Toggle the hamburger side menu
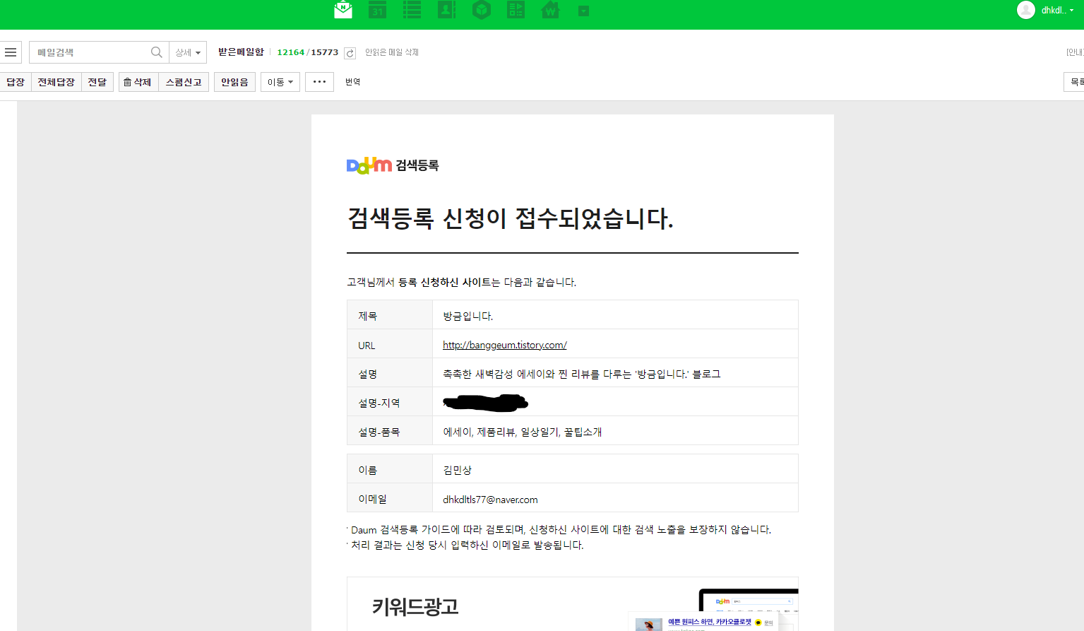 coord(11,52)
